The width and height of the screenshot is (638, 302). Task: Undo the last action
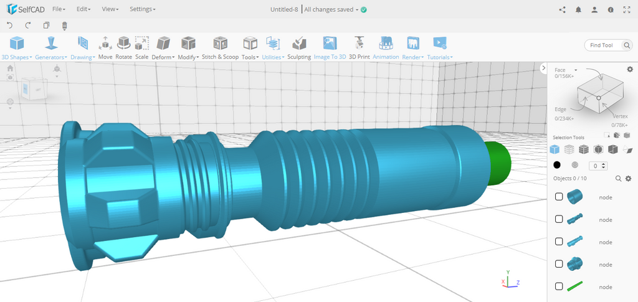(x=10, y=25)
